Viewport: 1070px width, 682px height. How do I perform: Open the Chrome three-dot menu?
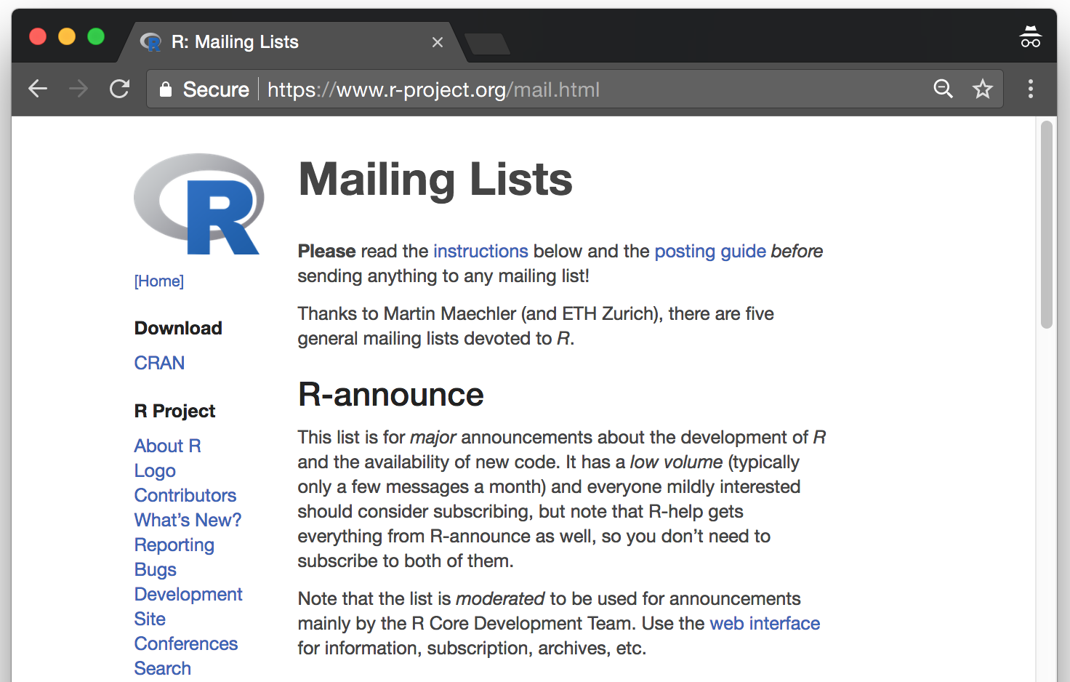(x=1031, y=89)
